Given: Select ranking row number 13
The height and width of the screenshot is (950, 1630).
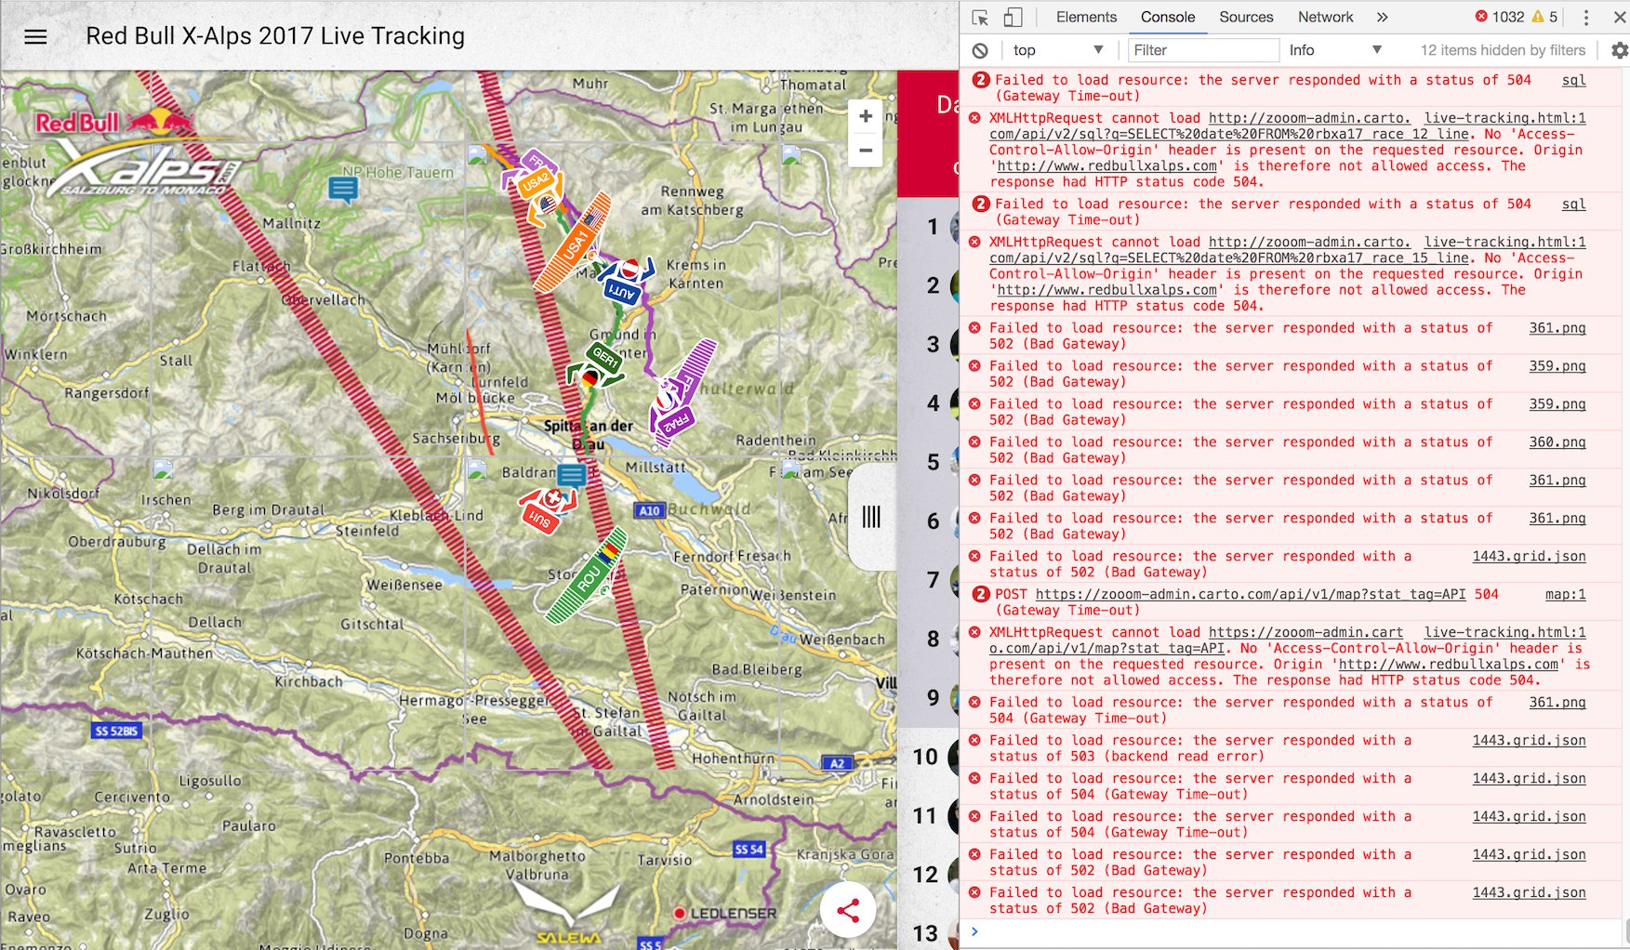Looking at the screenshot, I should point(928,931).
